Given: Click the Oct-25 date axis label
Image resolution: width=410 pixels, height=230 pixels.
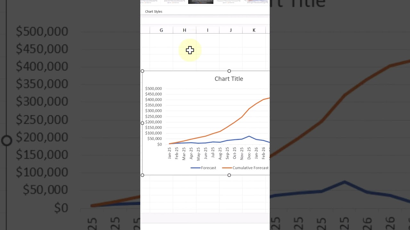Looking at the screenshot, I should tap(234, 153).
